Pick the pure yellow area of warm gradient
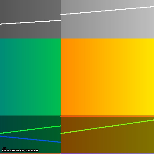Screen dimensions: 154x154 click(x=149, y=77)
